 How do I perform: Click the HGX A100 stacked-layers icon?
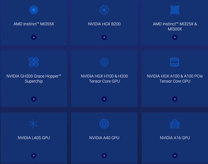tap(175, 62)
